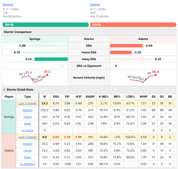Viewport: 178px width, 169px height.
Task: Click Springs' 8.75 ERA in Last 5 Games
Action: pyautogui.click(x=56, y=103)
